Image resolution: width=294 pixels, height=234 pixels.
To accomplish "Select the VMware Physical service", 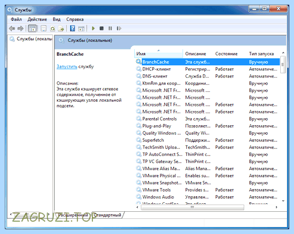I will click(161, 176).
